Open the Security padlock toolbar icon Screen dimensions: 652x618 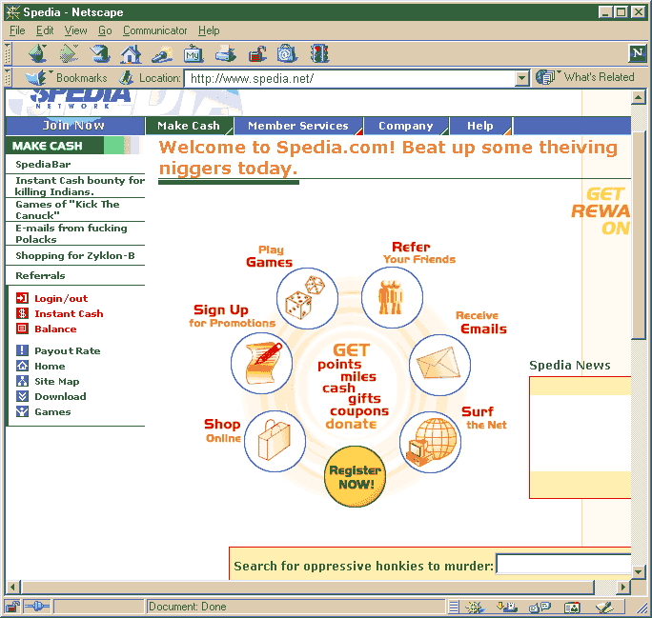pyautogui.click(x=257, y=54)
